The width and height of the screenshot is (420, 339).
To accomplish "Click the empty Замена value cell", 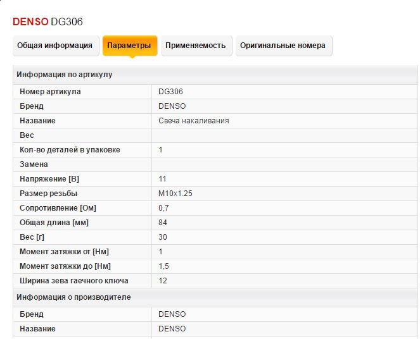I will [x=284, y=164].
